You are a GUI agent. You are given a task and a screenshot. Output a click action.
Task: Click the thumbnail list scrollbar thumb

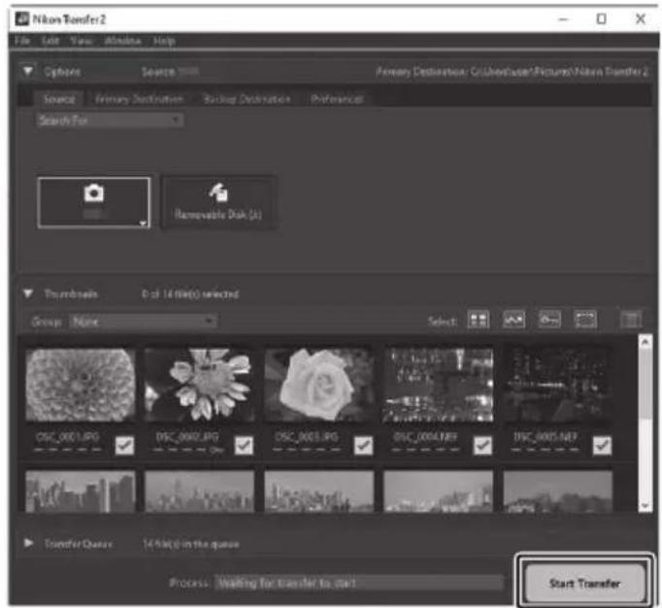point(645,383)
